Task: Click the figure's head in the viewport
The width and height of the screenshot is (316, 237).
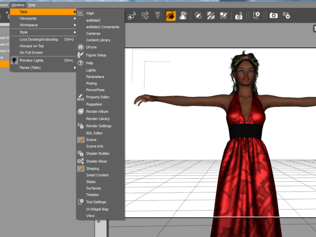Action: point(245,71)
